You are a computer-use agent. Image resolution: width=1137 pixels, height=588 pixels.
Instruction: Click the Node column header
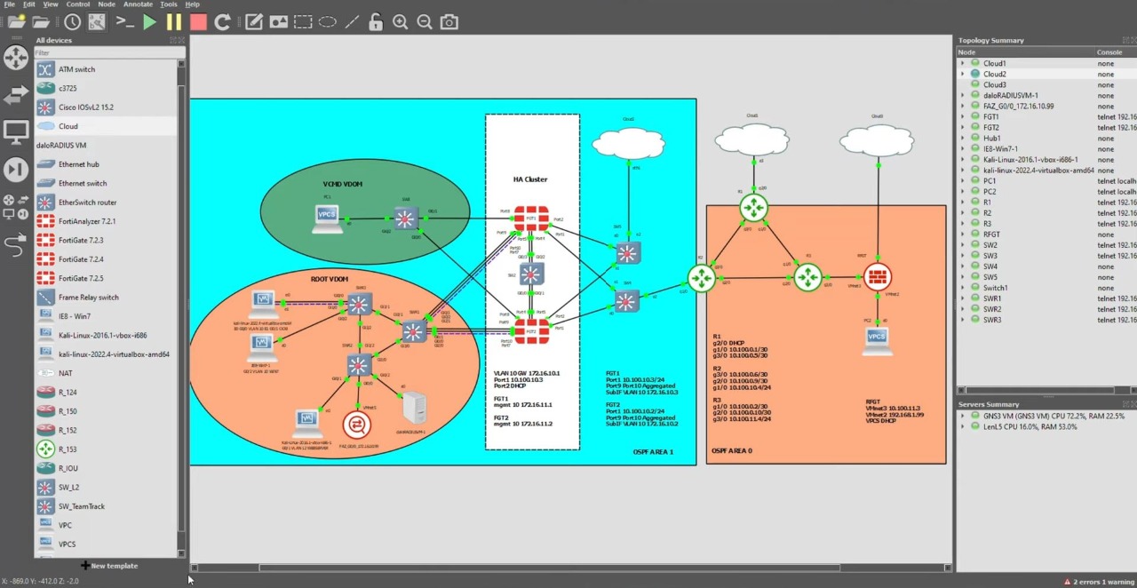1025,52
